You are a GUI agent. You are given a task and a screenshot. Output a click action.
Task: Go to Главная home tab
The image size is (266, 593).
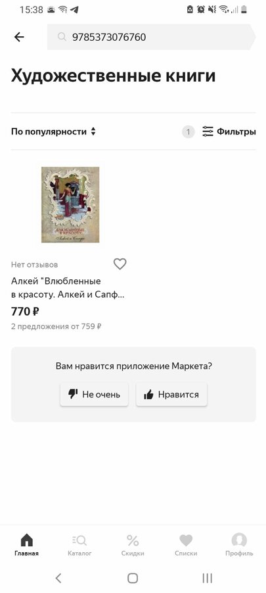click(27, 545)
